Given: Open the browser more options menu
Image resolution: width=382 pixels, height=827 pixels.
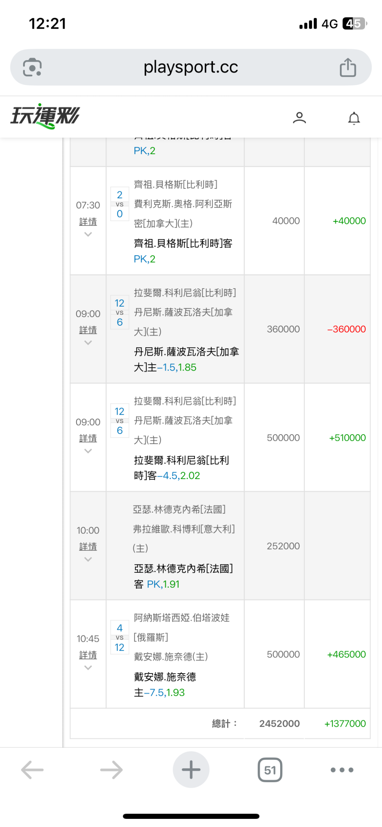Looking at the screenshot, I should 342,770.
